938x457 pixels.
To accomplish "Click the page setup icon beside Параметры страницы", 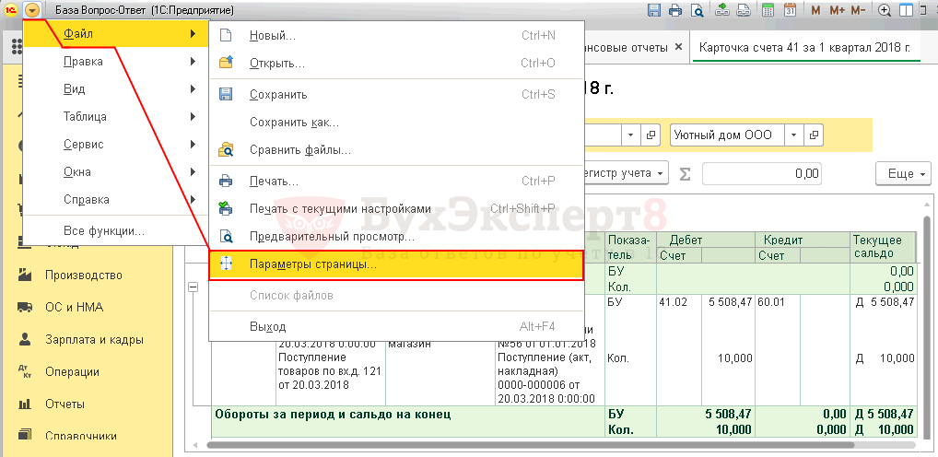I will [226, 264].
